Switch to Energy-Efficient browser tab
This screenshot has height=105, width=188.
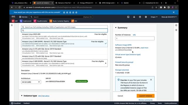(x=87, y=3)
